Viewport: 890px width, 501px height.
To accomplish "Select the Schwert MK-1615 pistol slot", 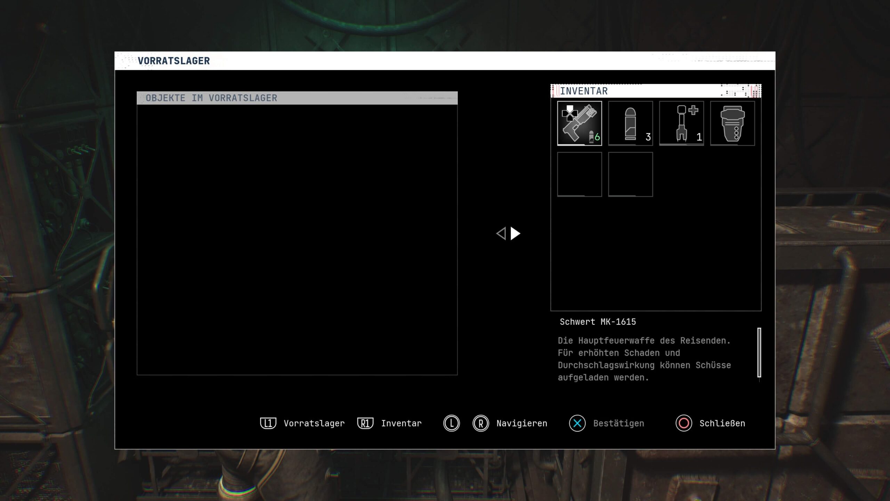I will tap(579, 123).
